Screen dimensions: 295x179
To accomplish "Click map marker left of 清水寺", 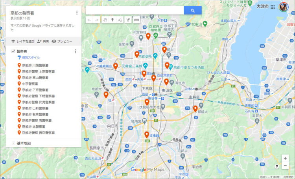I will tap(166, 82).
